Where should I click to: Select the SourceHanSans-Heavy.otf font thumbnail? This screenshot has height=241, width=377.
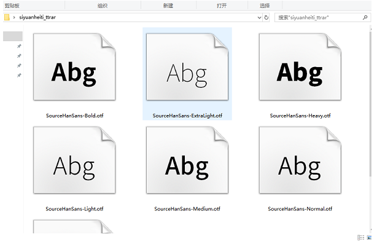point(300,67)
